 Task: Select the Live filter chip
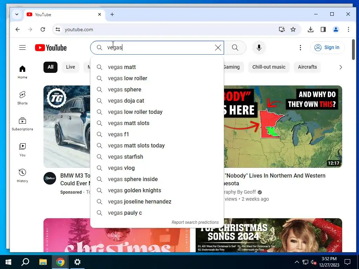70,67
